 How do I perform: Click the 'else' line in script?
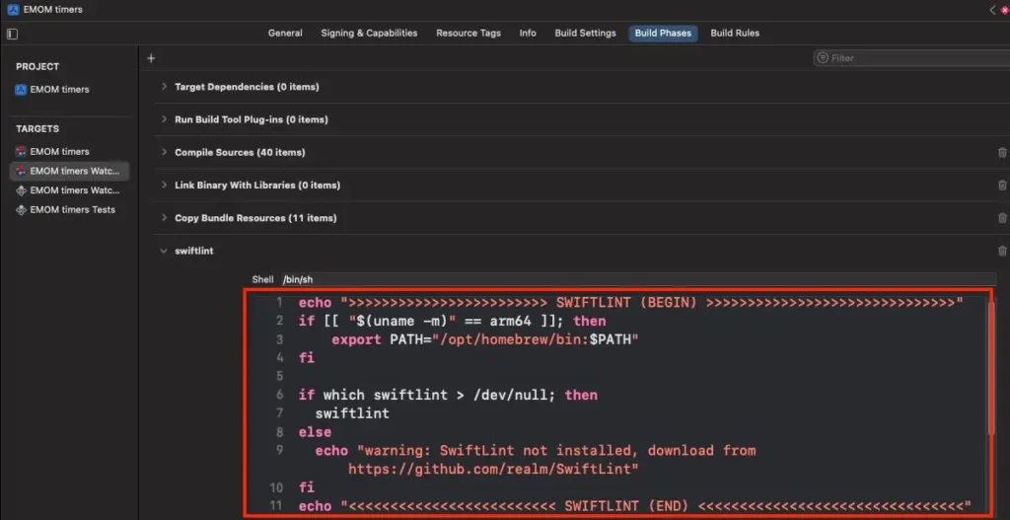315,432
